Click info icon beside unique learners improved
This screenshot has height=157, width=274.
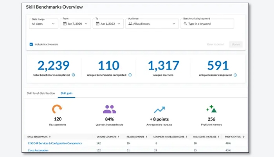pyautogui.click(x=235, y=75)
